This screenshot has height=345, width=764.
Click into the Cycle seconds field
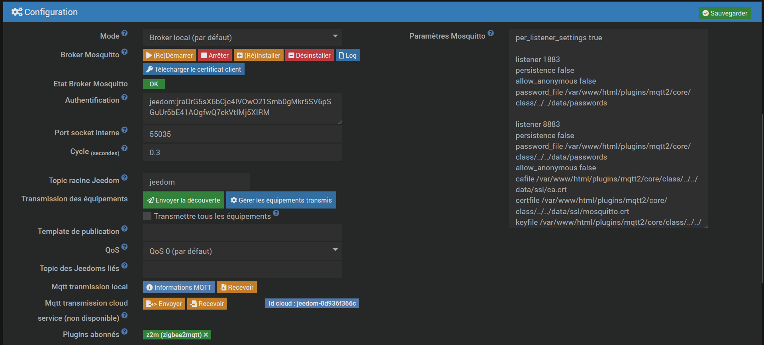tap(242, 152)
